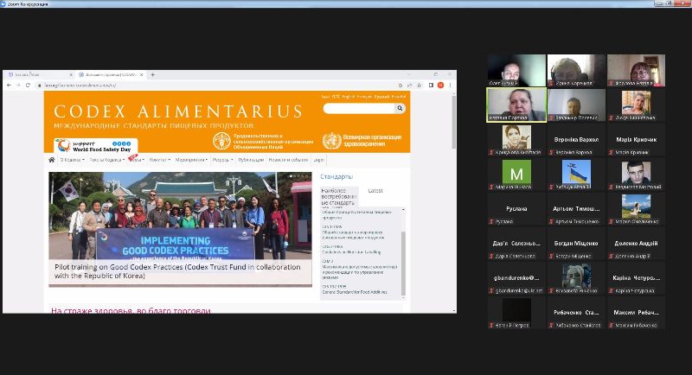Click the WHO organization logo
This screenshot has height=375, width=692.
[332, 141]
